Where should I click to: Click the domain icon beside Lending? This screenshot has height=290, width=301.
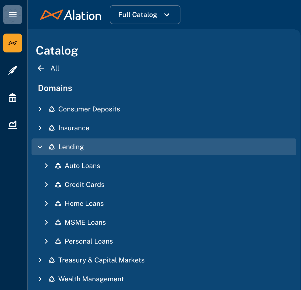click(x=51, y=147)
